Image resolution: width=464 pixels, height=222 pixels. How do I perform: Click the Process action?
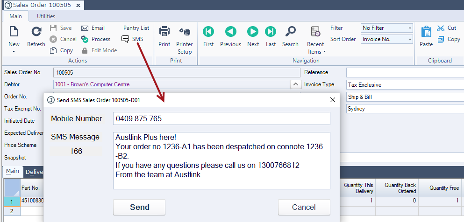(96, 39)
